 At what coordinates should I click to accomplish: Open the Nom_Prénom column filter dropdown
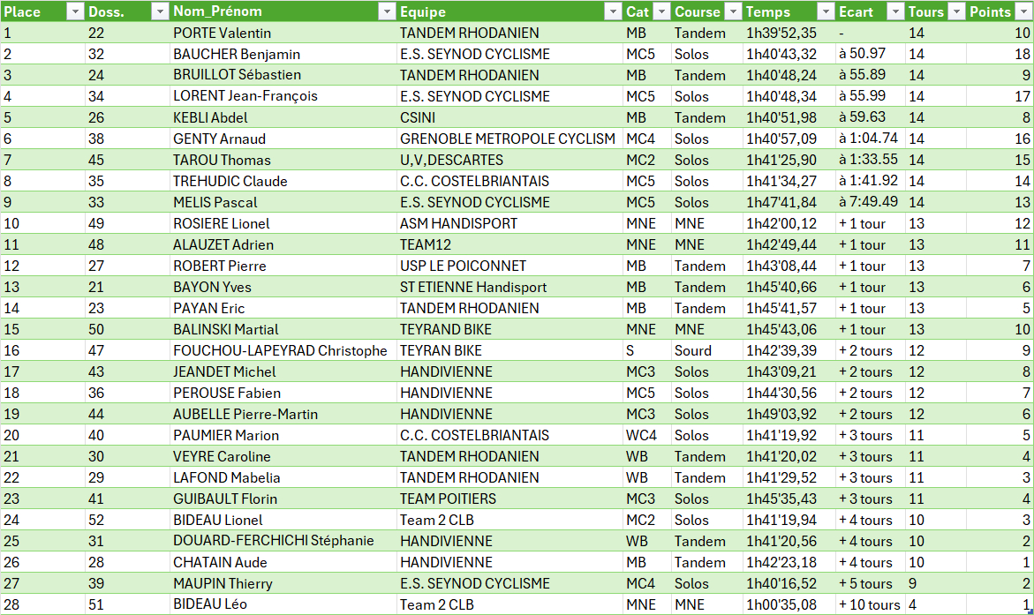(x=387, y=11)
